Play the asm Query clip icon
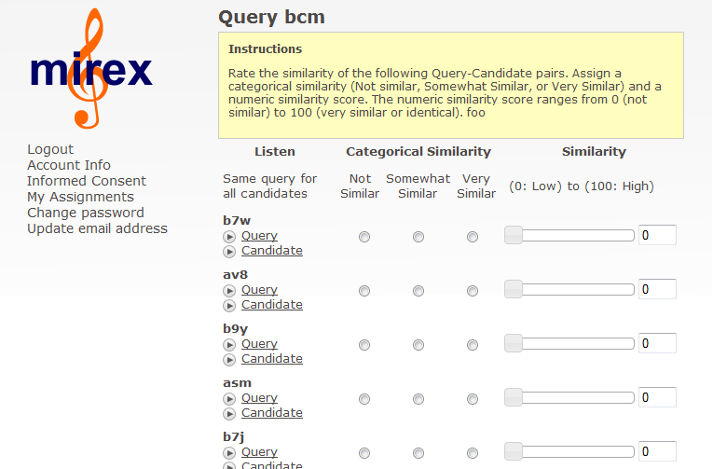This screenshot has width=713, height=469. [229, 399]
